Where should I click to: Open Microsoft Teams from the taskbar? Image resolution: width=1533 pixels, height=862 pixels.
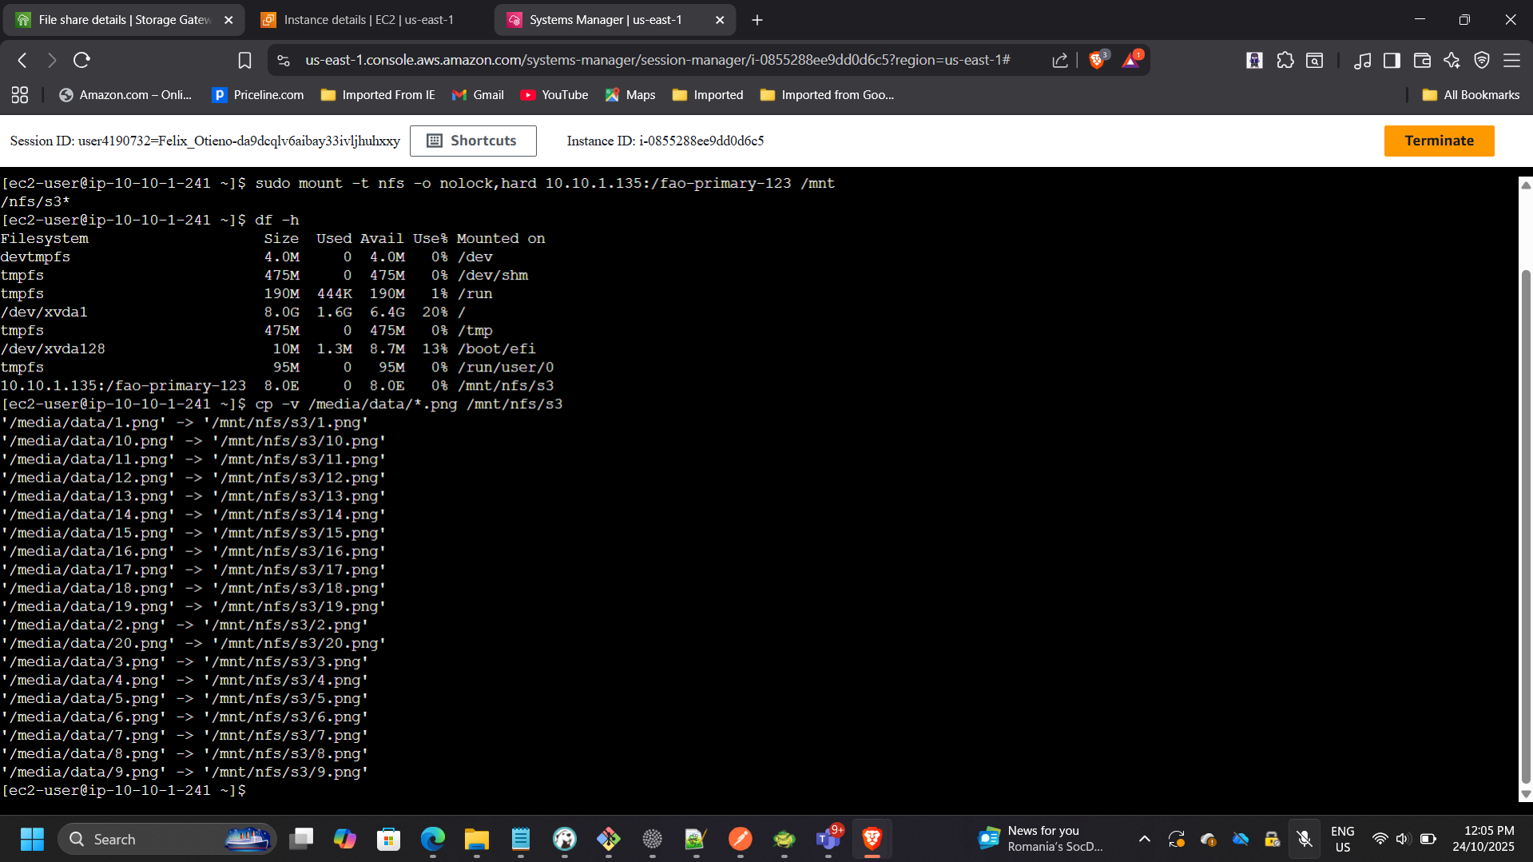click(828, 840)
